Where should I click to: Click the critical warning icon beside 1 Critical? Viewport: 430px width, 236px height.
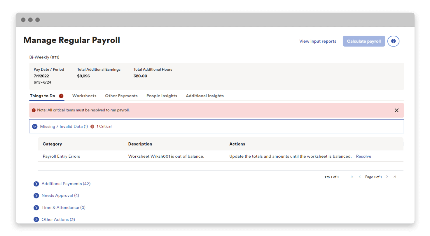tap(92, 127)
